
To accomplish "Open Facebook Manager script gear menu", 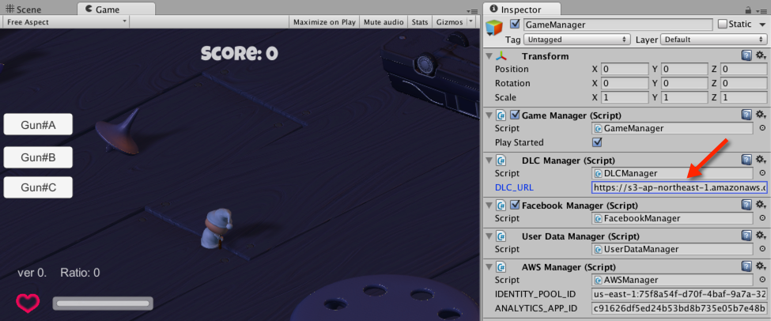I will (x=761, y=205).
